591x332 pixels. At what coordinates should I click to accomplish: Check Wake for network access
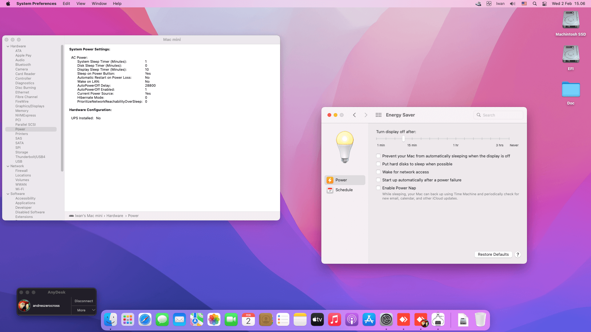(x=378, y=172)
